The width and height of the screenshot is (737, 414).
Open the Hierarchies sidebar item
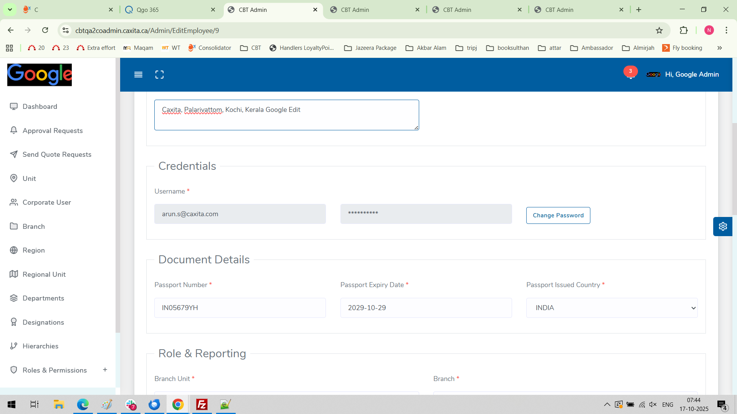pyautogui.click(x=40, y=346)
